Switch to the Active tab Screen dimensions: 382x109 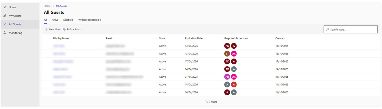click(x=55, y=20)
